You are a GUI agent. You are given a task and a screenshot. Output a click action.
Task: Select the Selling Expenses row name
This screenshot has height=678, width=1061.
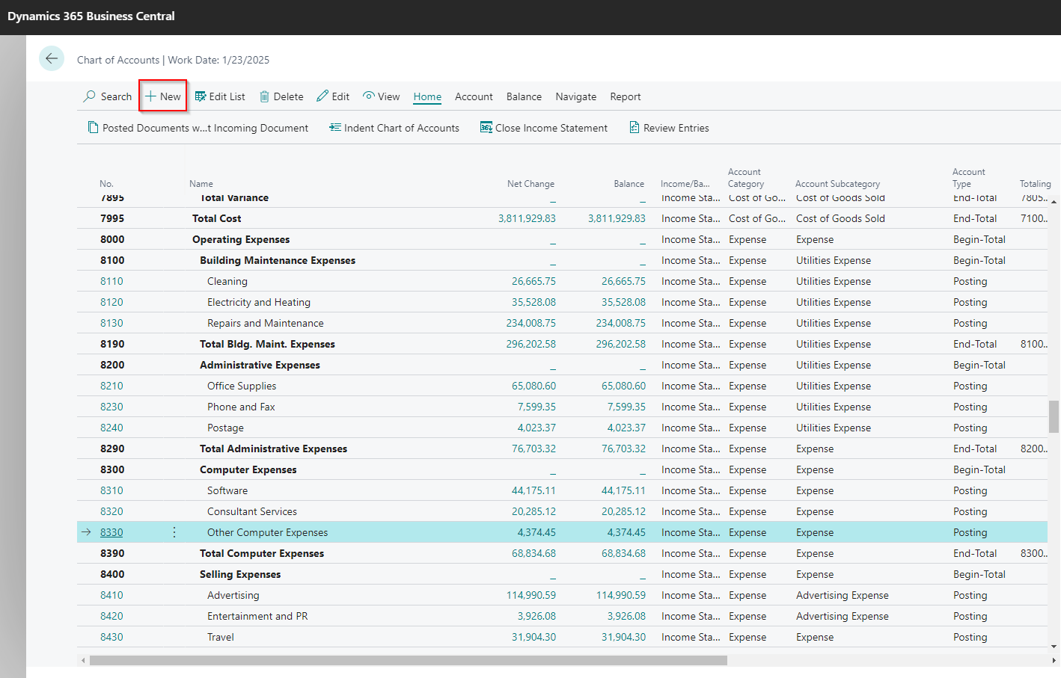tap(240, 574)
